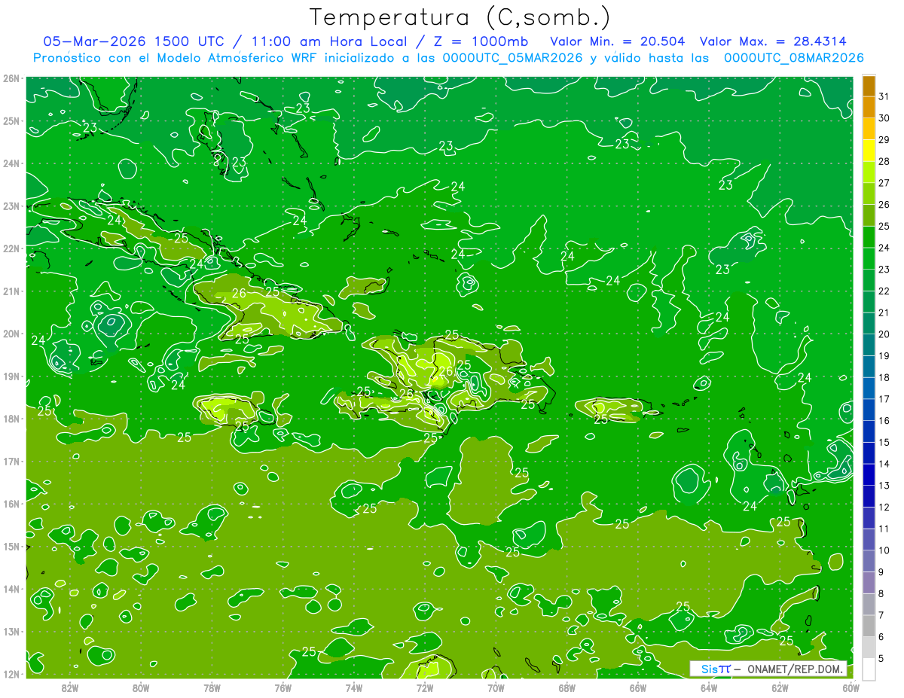Click the purple colorbar segment between 9 and 10
Screen dimensions: 904x698
pos(869,562)
